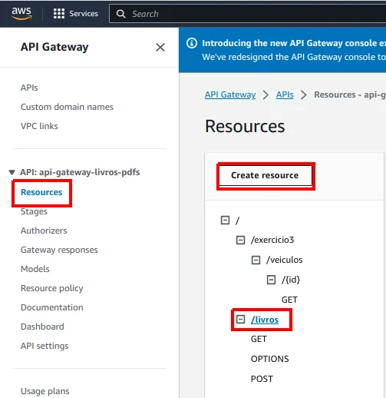
Task: Select the OPTIONS method under /livros
Action: click(269, 359)
